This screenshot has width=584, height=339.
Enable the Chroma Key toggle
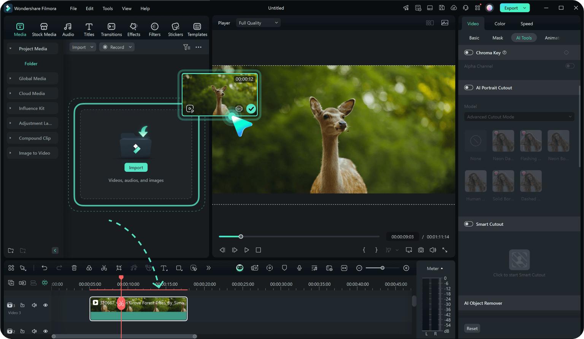[468, 53]
